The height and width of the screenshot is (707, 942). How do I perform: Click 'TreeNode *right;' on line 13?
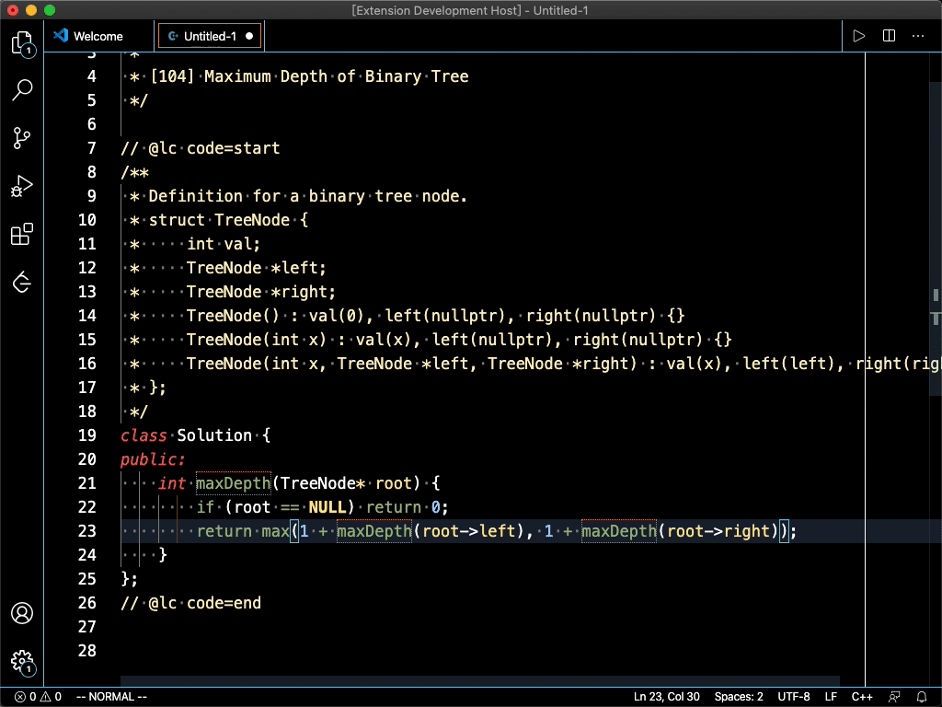click(260, 292)
